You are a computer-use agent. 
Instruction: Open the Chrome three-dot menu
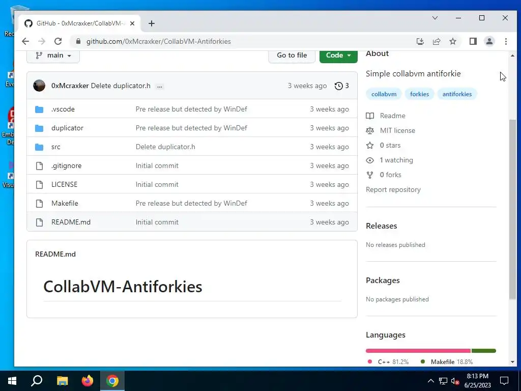pyautogui.click(x=506, y=41)
